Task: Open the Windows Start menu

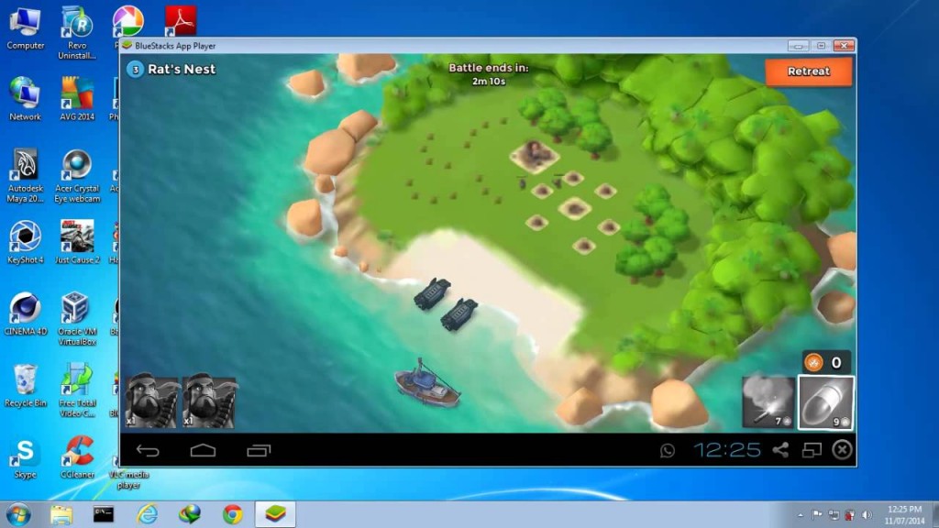Action: [17, 511]
